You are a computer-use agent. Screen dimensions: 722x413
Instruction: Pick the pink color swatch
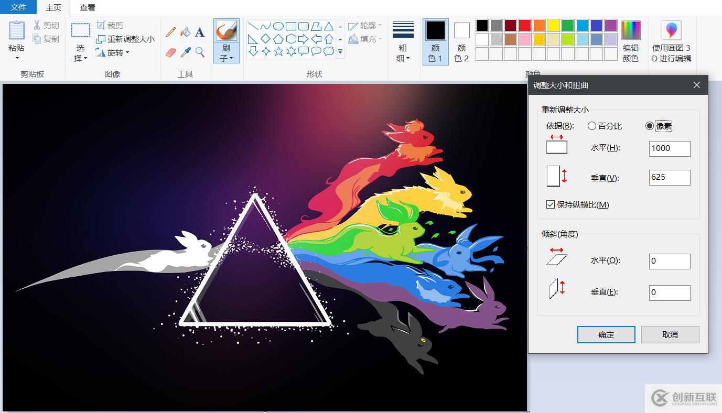pos(525,39)
